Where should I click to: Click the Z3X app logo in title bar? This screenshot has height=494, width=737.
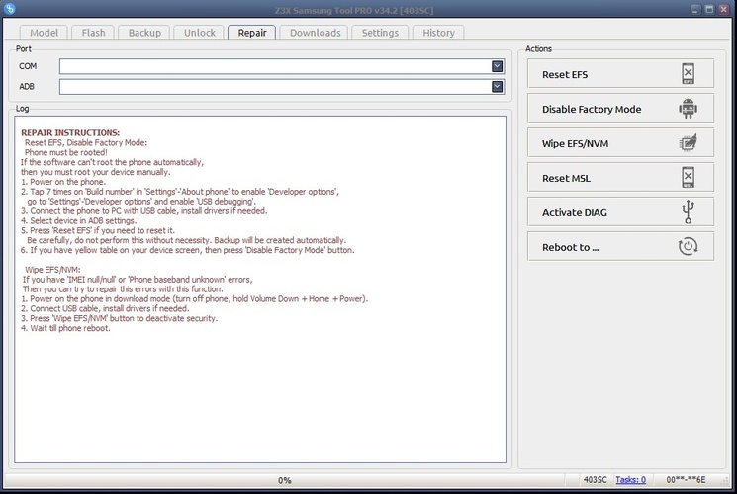pos(10,8)
